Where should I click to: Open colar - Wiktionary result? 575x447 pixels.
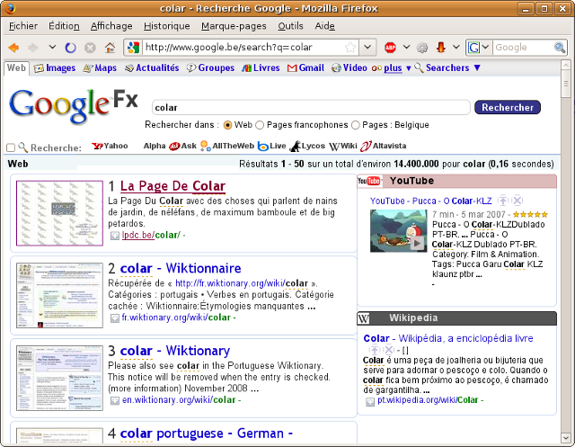click(175, 351)
